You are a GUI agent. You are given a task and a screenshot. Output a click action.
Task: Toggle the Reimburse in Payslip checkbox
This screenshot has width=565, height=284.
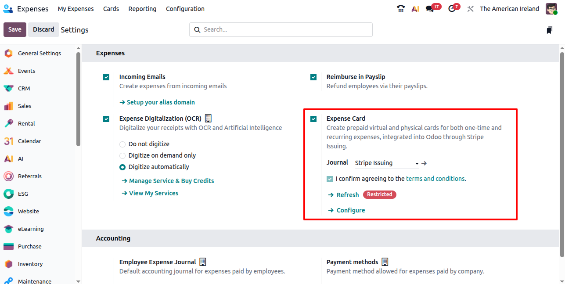coord(313,77)
